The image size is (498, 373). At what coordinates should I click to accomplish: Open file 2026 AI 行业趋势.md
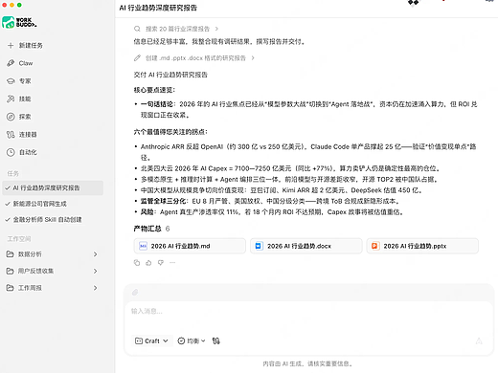[190, 246]
